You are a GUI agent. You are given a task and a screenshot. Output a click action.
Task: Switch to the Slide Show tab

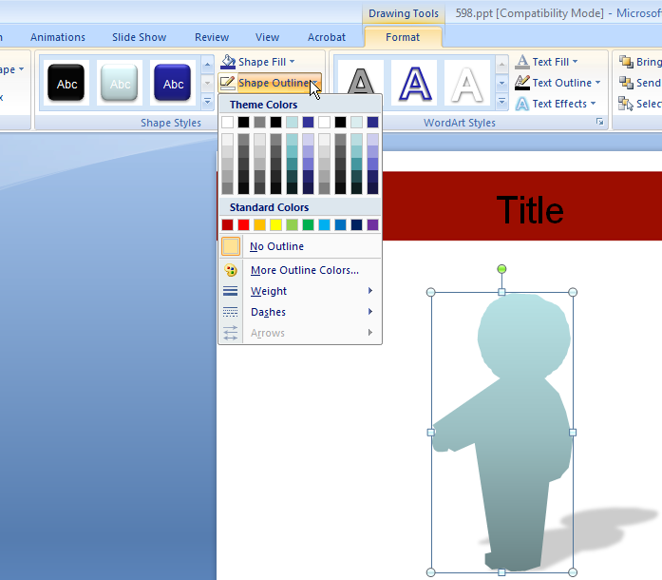139,37
